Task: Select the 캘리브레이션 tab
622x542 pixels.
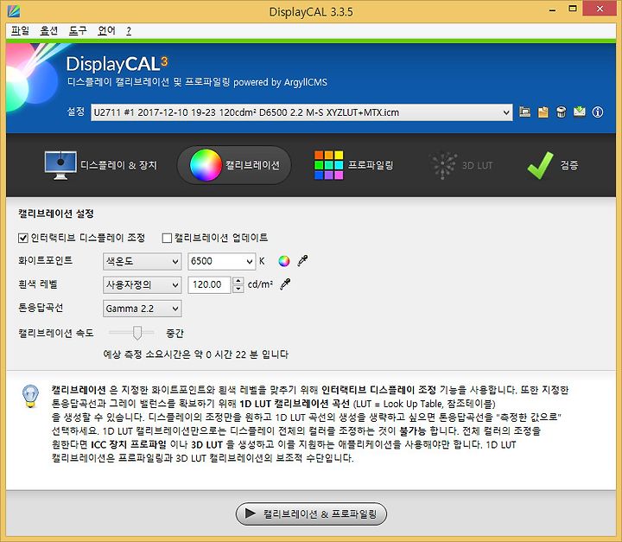Action: [x=234, y=165]
